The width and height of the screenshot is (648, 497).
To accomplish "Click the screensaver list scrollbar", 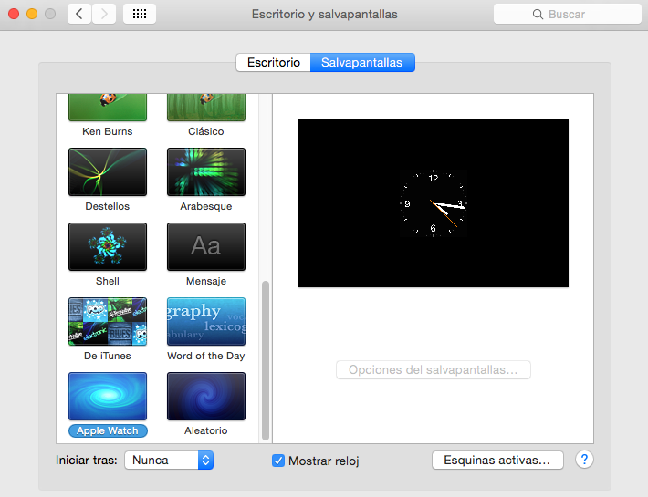I will click(x=266, y=361).
